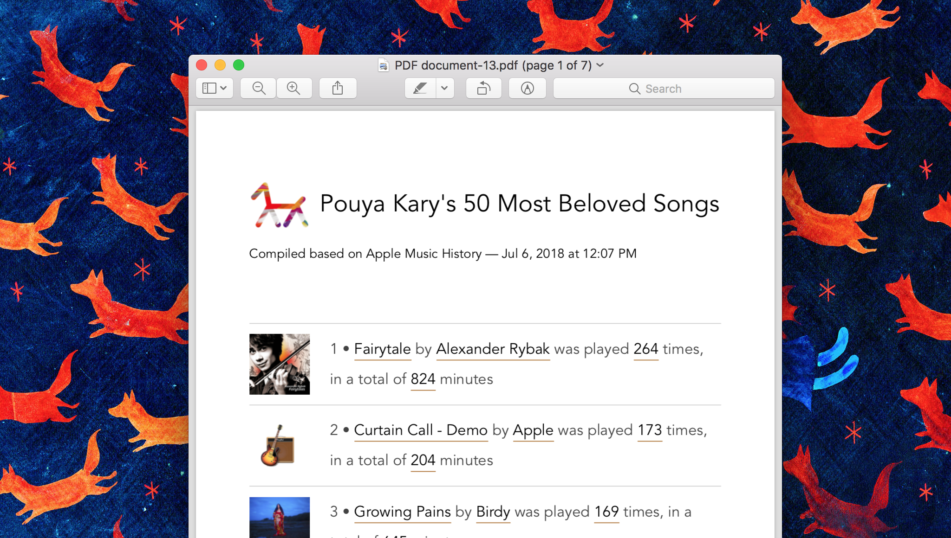951x538 pixels.
Task: Click the zoom out magnifier button
Action: click(x=259, y=88)
